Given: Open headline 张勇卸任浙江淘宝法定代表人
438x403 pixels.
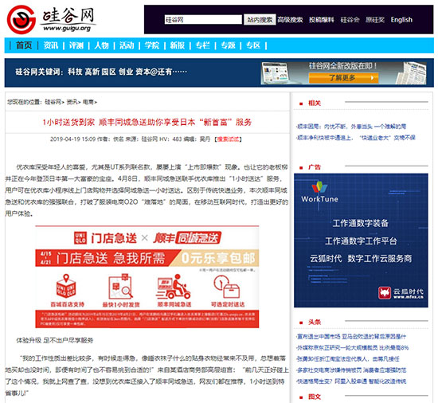Looking at the screenshot, I should (348, 359).
